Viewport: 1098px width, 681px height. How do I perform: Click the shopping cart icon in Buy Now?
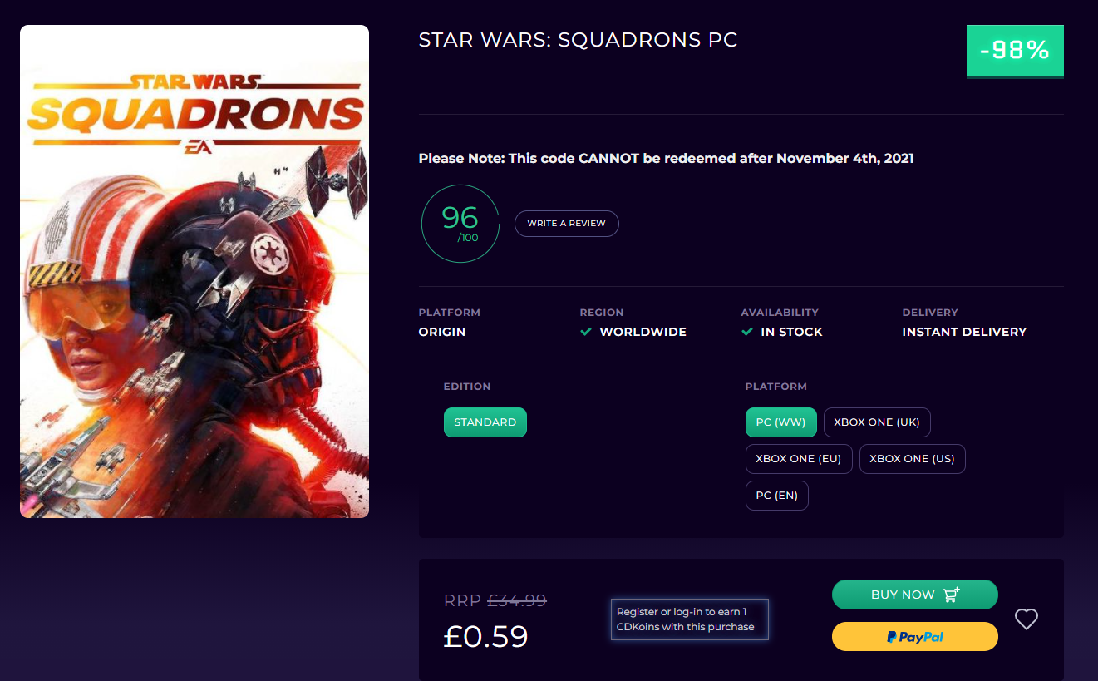(x=952, y=595)
